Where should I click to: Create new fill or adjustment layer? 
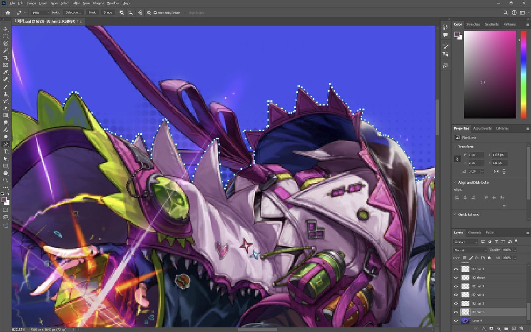click(x=499, y=328)
